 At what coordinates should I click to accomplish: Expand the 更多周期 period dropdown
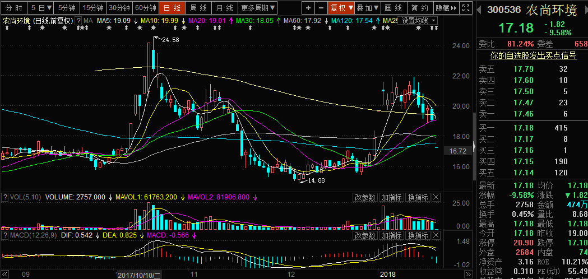click(x=258, y=8)
